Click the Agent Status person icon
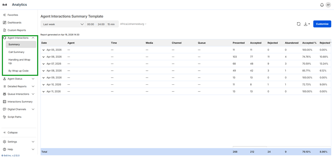This screenshot has height=158, width=334. pyautogui.click(x=4, y=79)
